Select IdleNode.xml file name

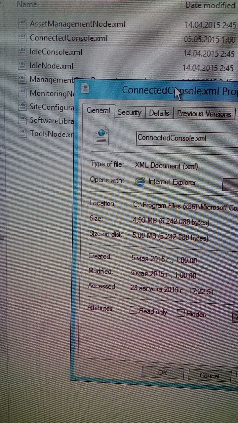pos(51,66)
